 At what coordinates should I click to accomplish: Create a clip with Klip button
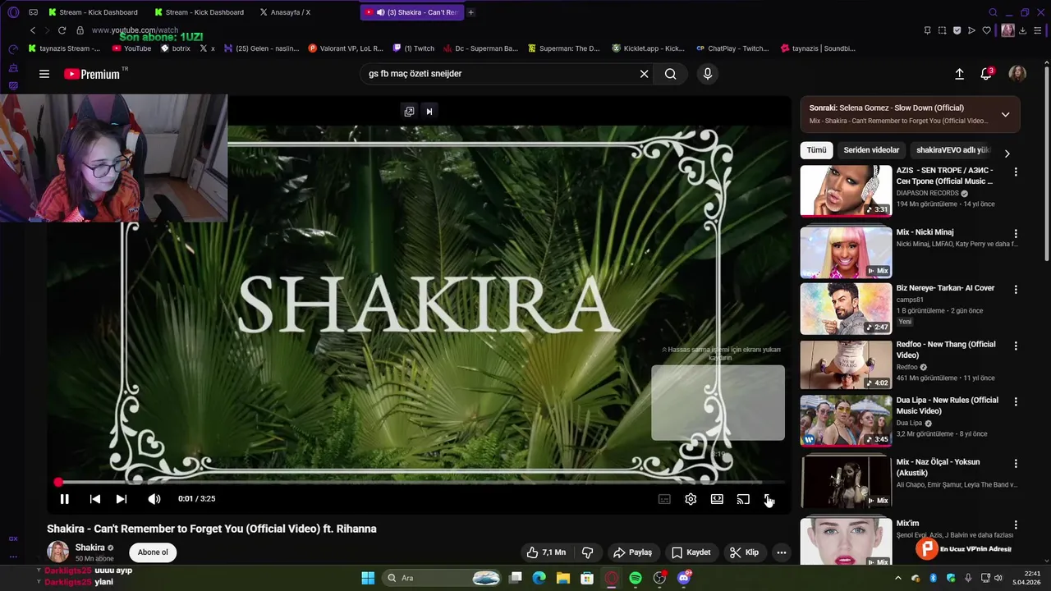(745, 552)
